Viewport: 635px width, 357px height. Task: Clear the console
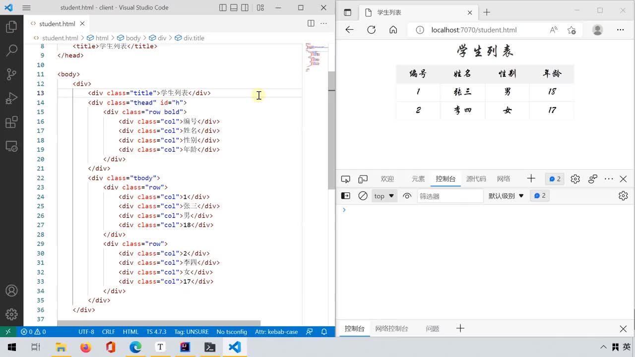click(x=363, y=196)
